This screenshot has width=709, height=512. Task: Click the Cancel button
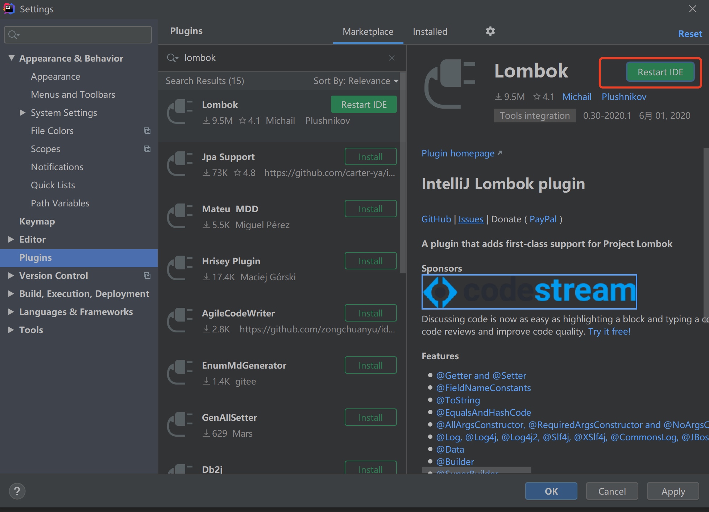click(612, 491)
